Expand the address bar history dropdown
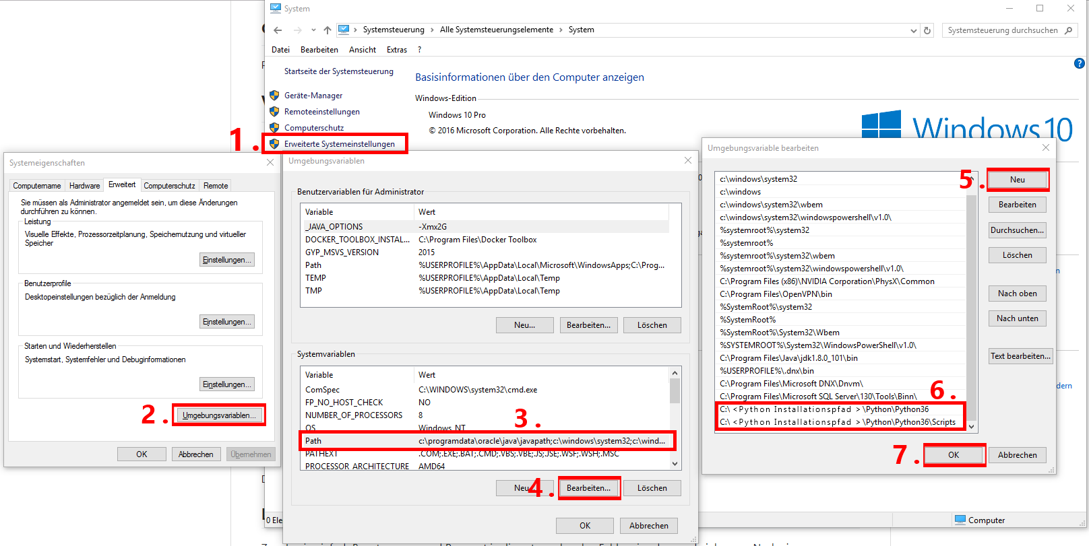Screen dimensions: 1089x546 [914, 30]
